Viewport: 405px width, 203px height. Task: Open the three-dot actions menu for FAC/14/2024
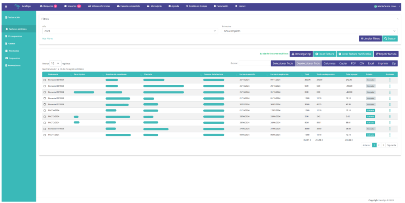point(390,110)
